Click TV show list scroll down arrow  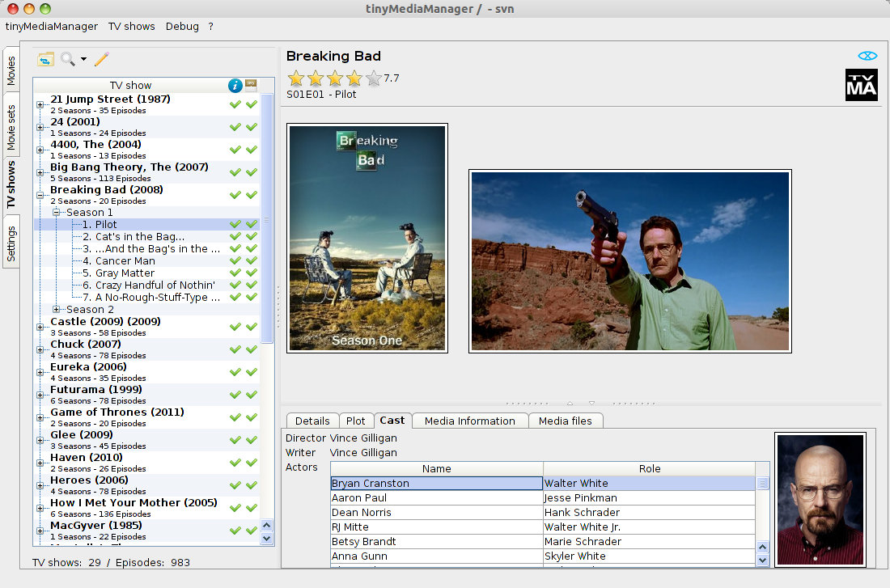267,538
